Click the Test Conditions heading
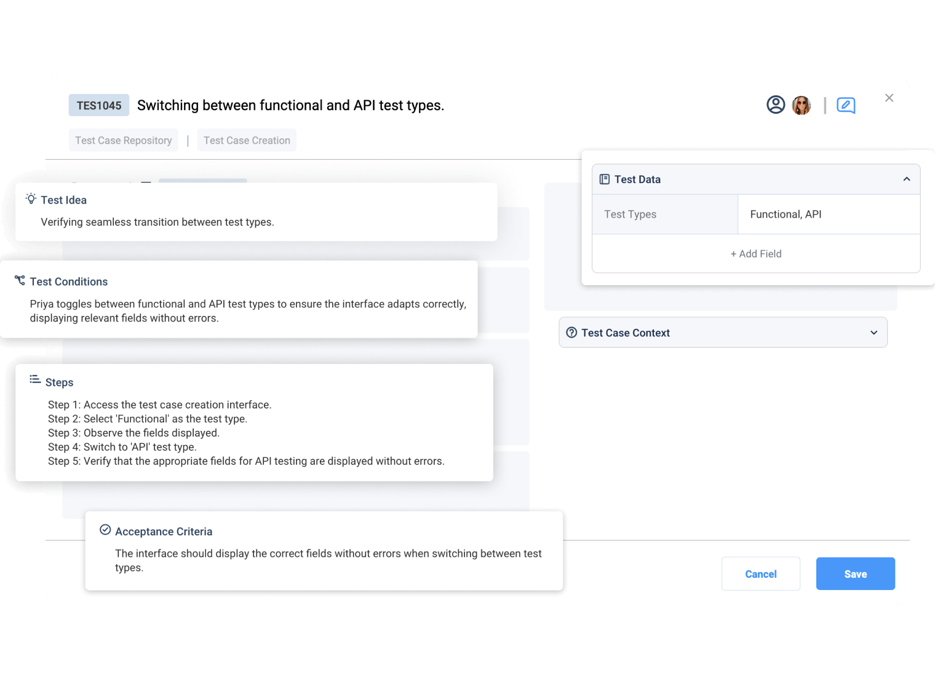Image resolution: width=935 pixels, height=678 pixels. tap(69, 282)
